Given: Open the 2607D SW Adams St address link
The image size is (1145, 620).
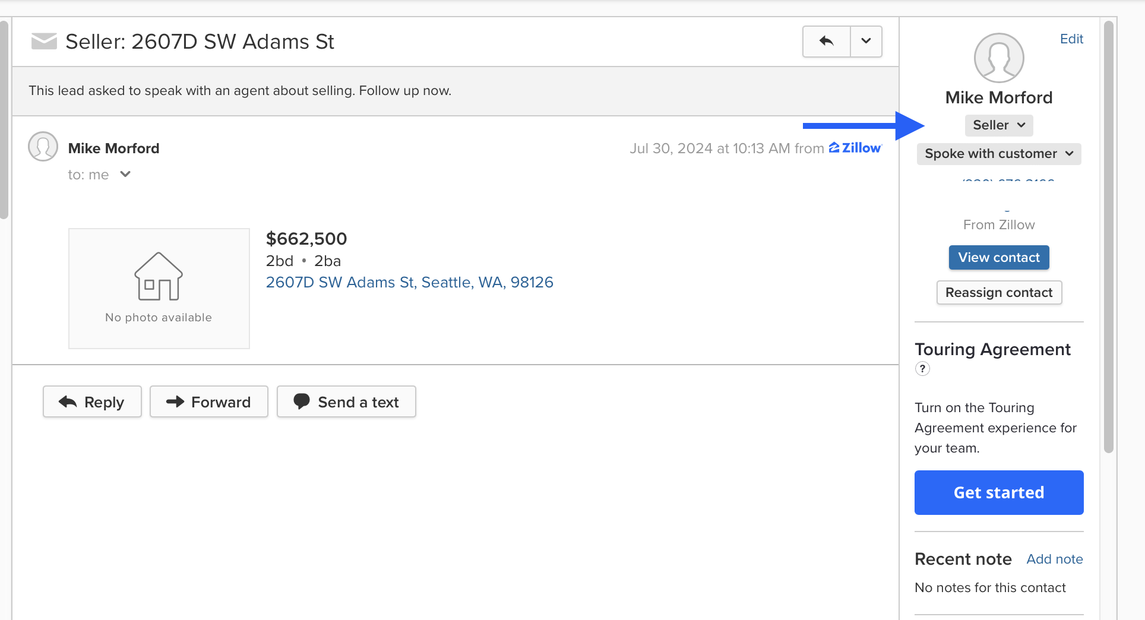Looking at the screenshot, I should pos(409,282).
